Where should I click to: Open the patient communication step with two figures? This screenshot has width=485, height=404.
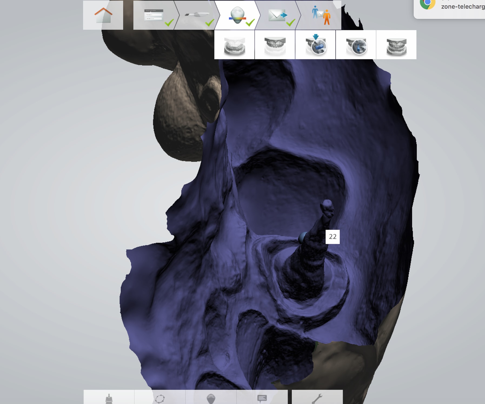tap(321, 15)
